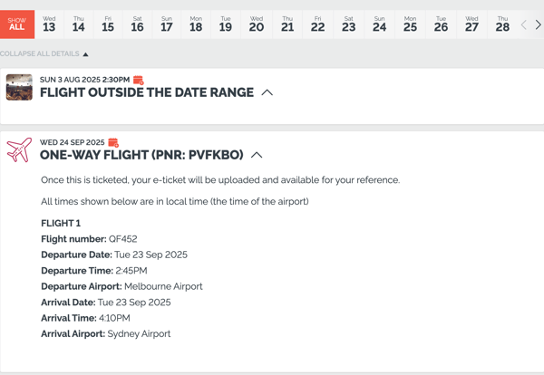The height and width of the screenshot is (375, 544).
Task: Collapse the One-Way Flight PNR PVFKBO section
Action: (x=257, y=155)
